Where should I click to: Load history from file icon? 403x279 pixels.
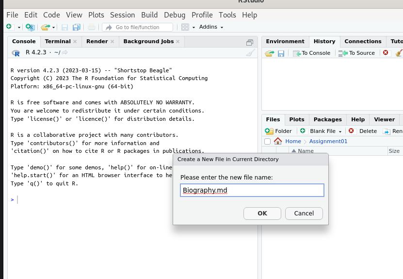pos(270,53)
